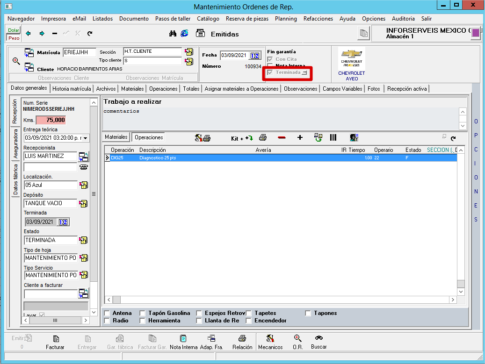Click the red minus icon in operations toolbar
This screenshot has height=364, width=485.
(x=282, y=137)
